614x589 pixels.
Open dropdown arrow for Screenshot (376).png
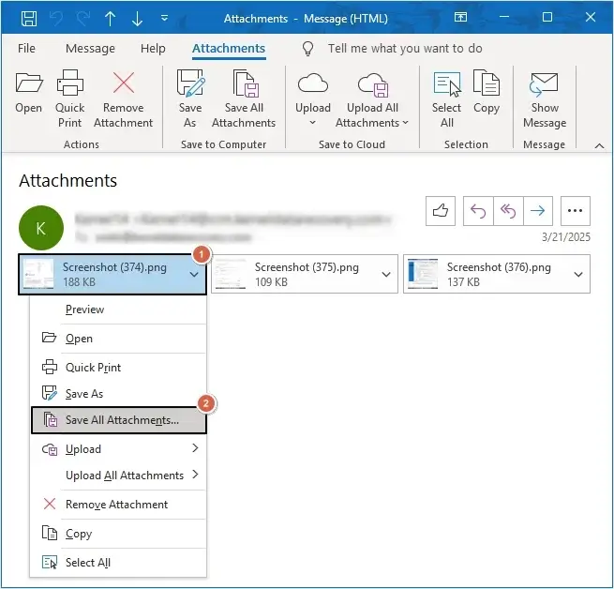click(x=578, y=275)
